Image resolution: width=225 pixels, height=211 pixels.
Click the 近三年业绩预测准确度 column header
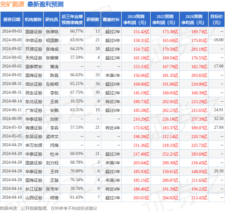click(72, 20)
